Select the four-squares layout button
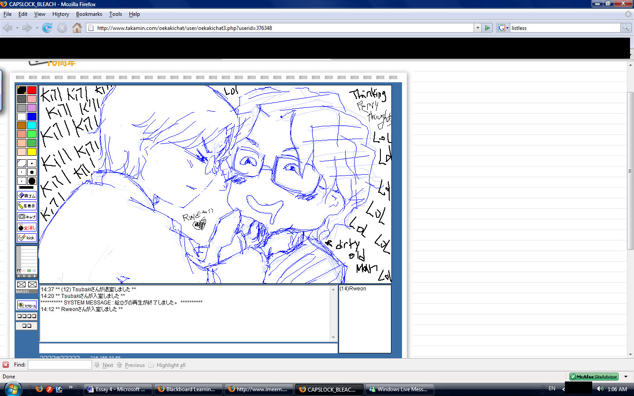 pyautogui.click(x=27, y=316)
